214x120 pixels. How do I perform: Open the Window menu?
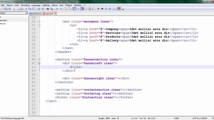point(78,5)
